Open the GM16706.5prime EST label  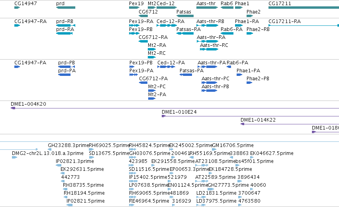coord(233,145)
